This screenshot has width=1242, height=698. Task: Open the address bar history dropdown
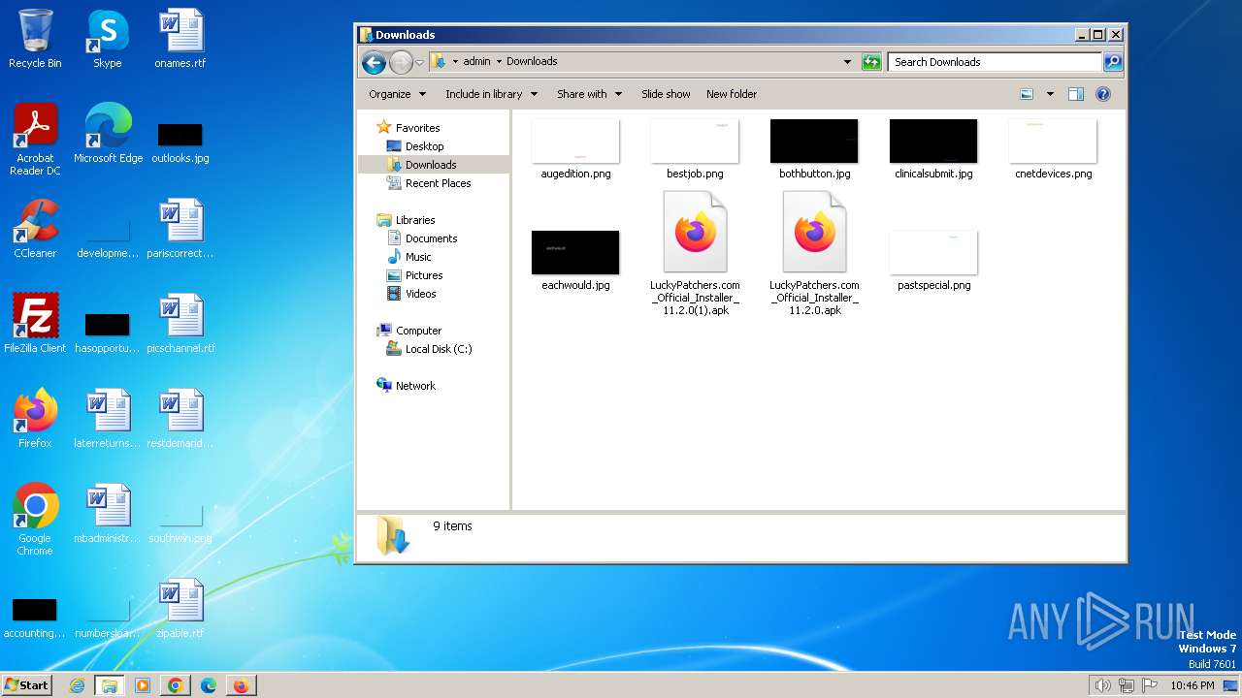[x=848, y=62]
